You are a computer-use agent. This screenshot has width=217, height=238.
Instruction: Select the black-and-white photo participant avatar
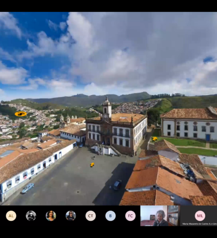pos(31,216)
